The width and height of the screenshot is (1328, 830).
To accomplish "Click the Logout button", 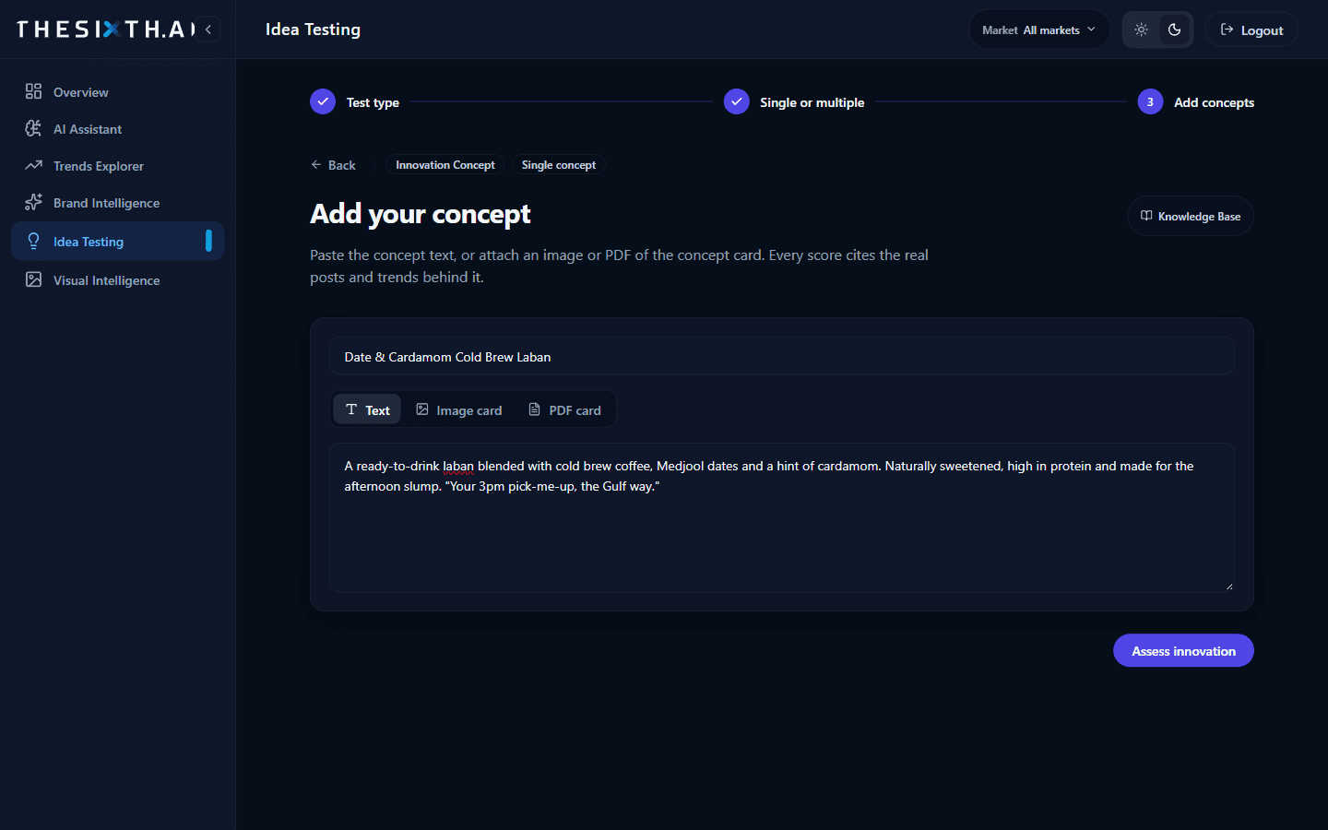I will tap(1251, 30).
